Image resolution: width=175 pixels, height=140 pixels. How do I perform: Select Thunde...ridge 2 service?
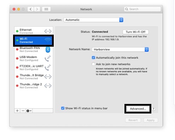34,86
